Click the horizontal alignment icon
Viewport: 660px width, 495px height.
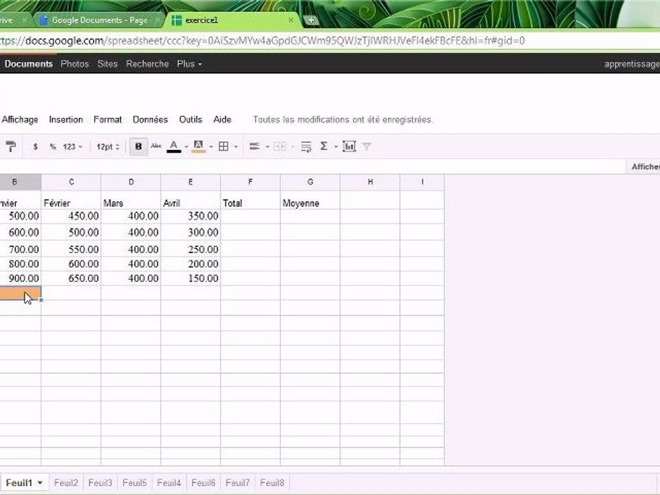tap(254, 146)
